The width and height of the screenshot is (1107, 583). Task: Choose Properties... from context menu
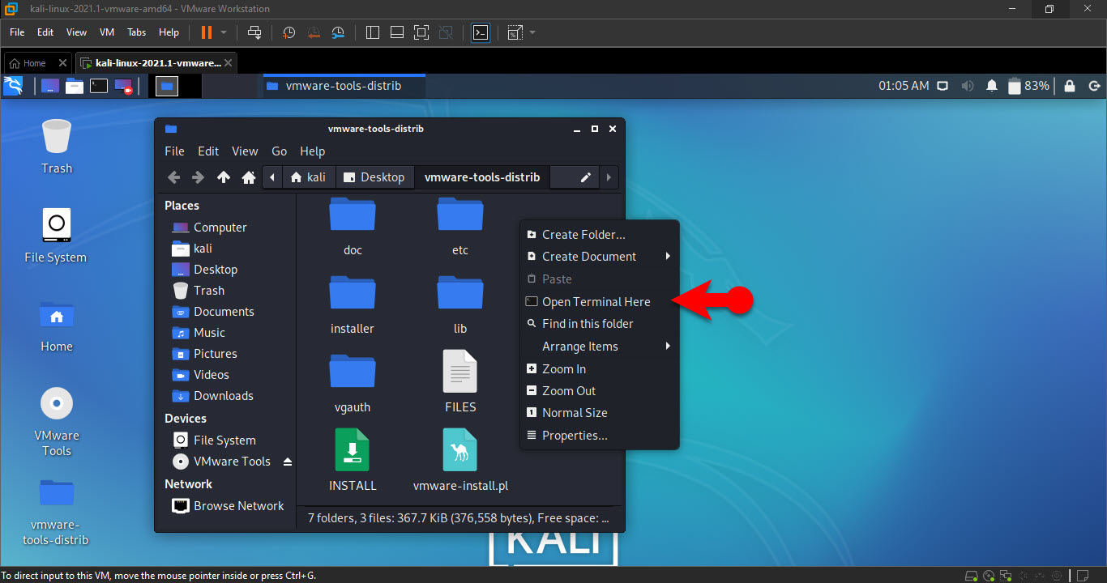click(x=599, y=436)
